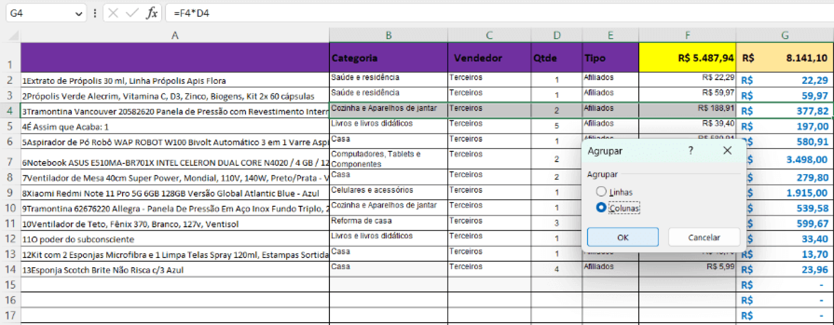The width and height of the screenshot is (834, 325).
Task: Select the Colunas radio option
Action: 601,208
